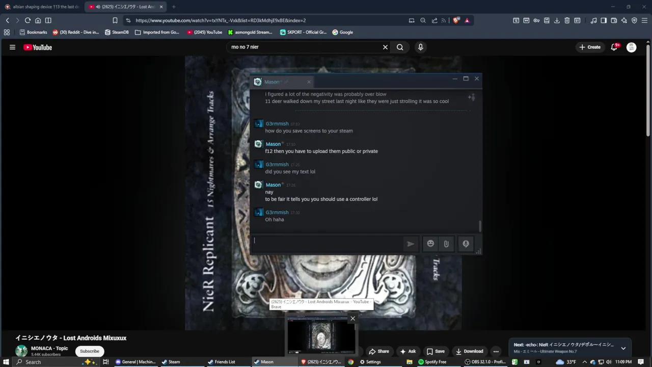
Task: Go back in browser
Action: tap(7, 20)
